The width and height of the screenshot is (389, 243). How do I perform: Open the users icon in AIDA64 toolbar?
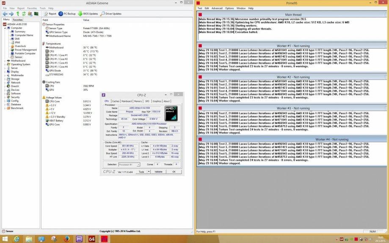[x=30, y=14]
